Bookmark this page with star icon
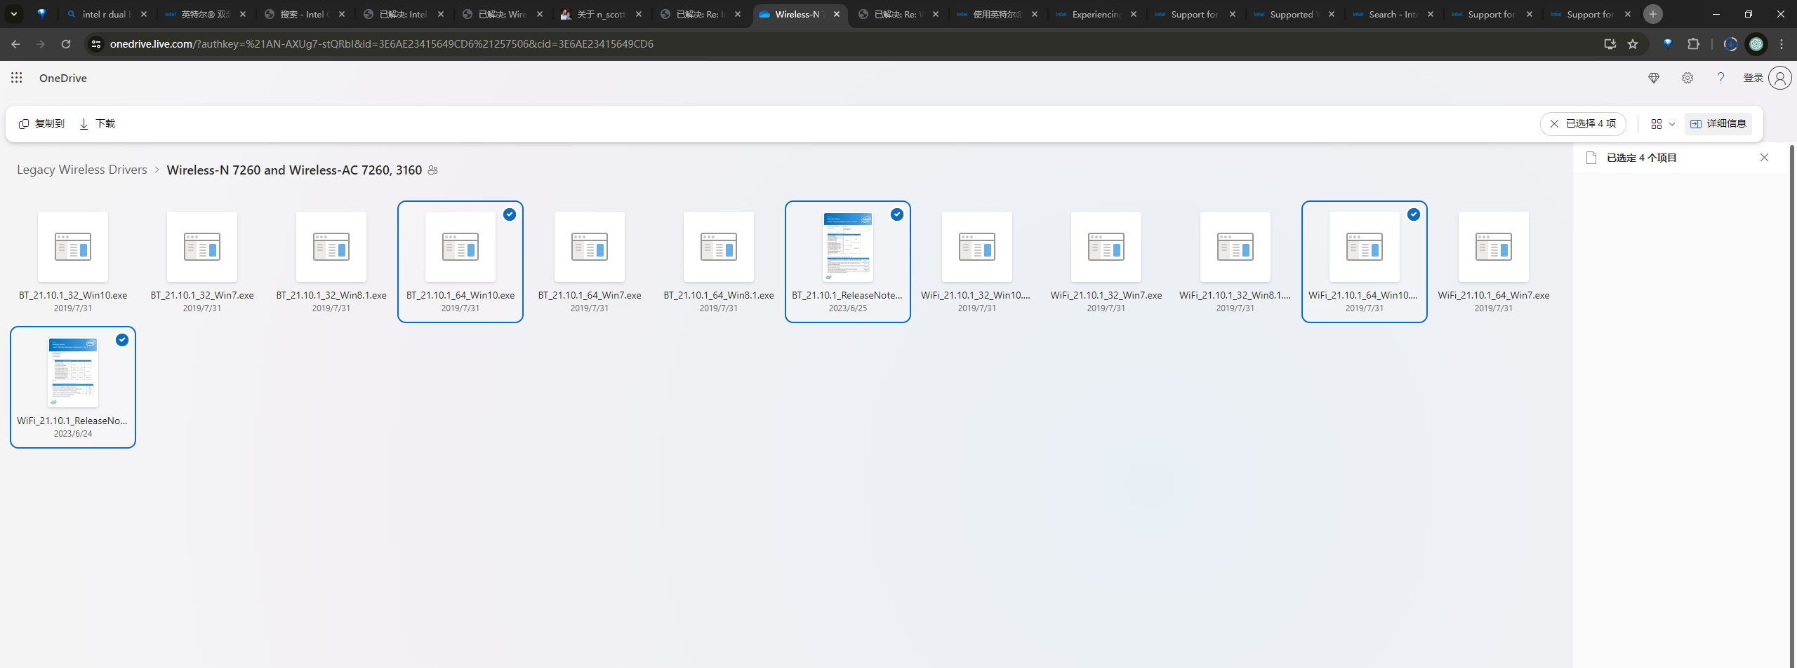Viewport: 1797px width, 668px height. (x=1633, y=44)
